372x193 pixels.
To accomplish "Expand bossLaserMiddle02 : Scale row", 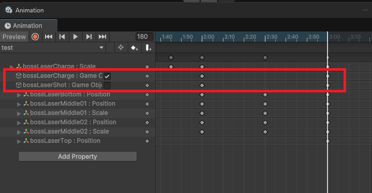I will pyautogui.click(x=19, y=132).
